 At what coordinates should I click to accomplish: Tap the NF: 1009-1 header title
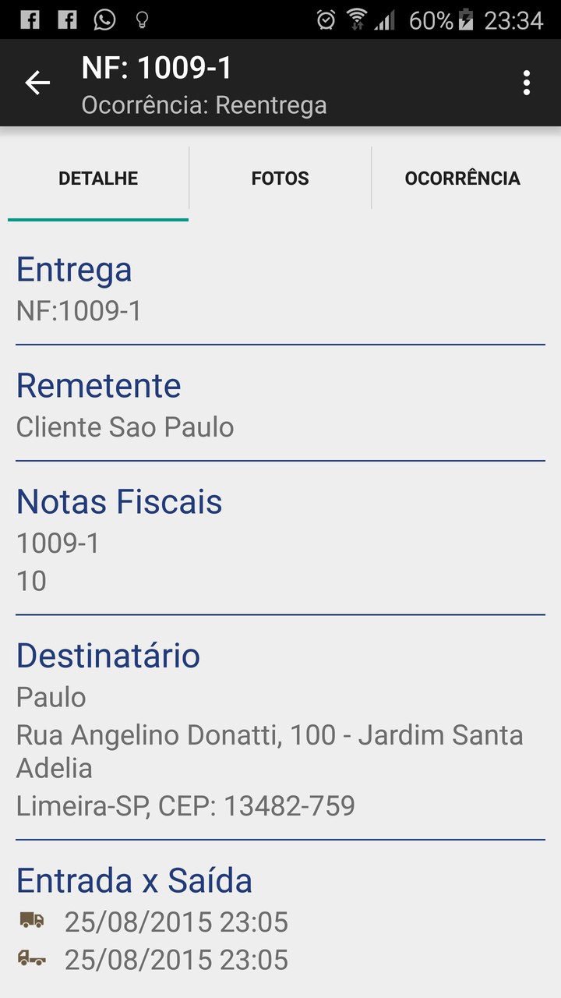click(157, 69)
